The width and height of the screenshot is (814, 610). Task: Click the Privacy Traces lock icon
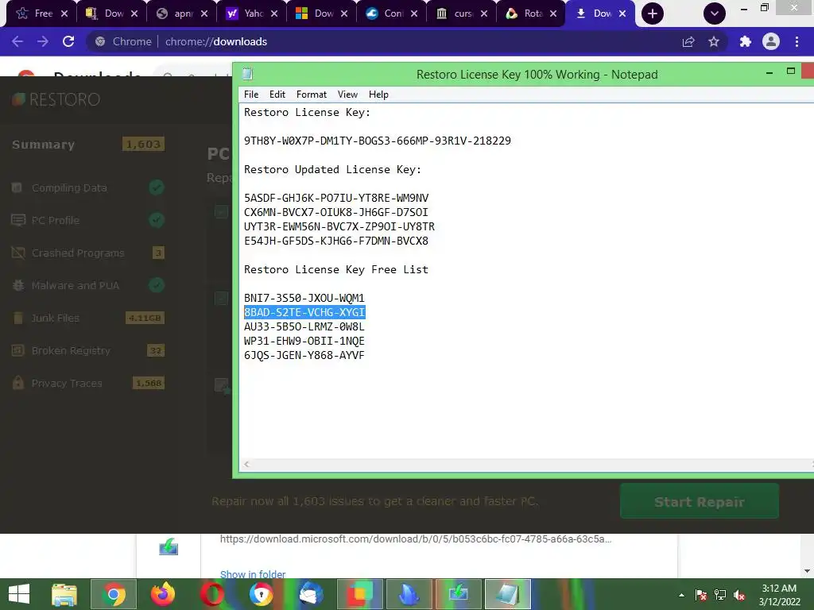coord(18,383)
